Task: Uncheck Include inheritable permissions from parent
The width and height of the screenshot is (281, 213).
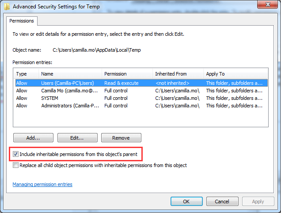Action: coord(16,154)
